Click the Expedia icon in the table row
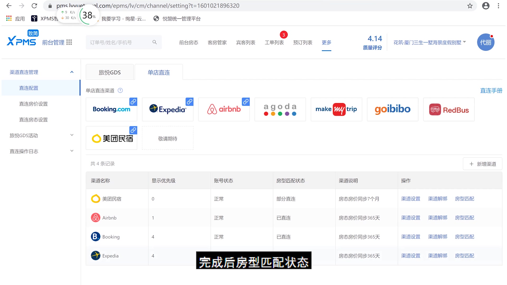This screenshot has height=285, width=507. coord(96,255)
